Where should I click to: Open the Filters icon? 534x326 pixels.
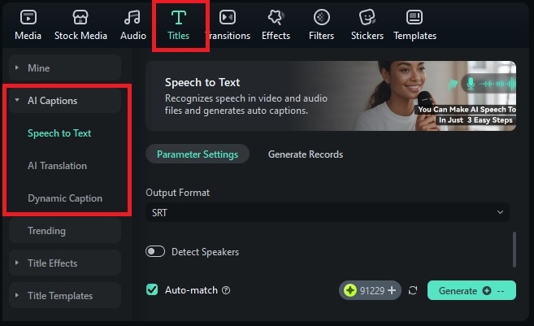(x=322, y=17)
